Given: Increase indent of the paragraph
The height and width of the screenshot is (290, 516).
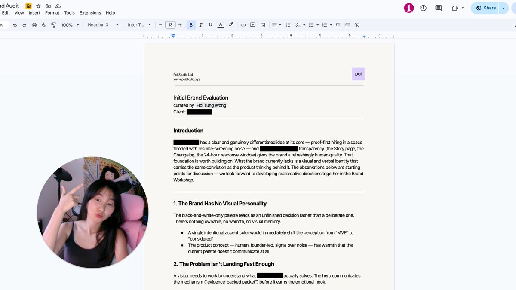Looking at the screenshot, I should coord(347,25).
